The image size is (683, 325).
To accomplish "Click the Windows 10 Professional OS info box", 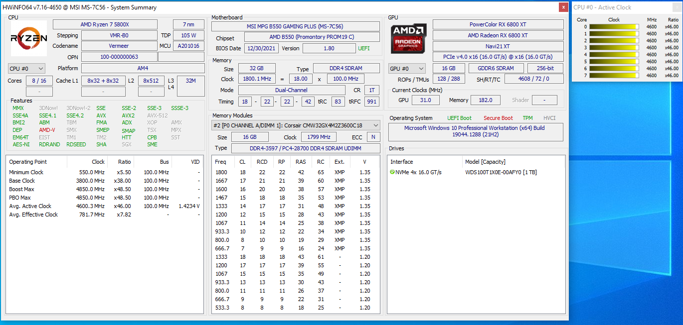I will pos(476,132).
